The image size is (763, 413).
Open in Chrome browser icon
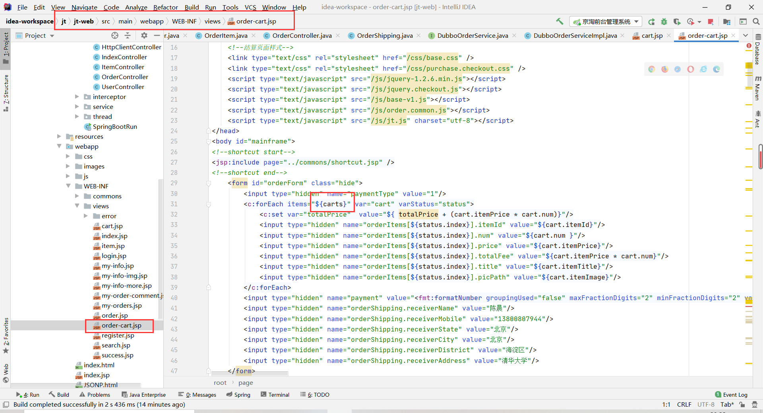coord(651,69)
